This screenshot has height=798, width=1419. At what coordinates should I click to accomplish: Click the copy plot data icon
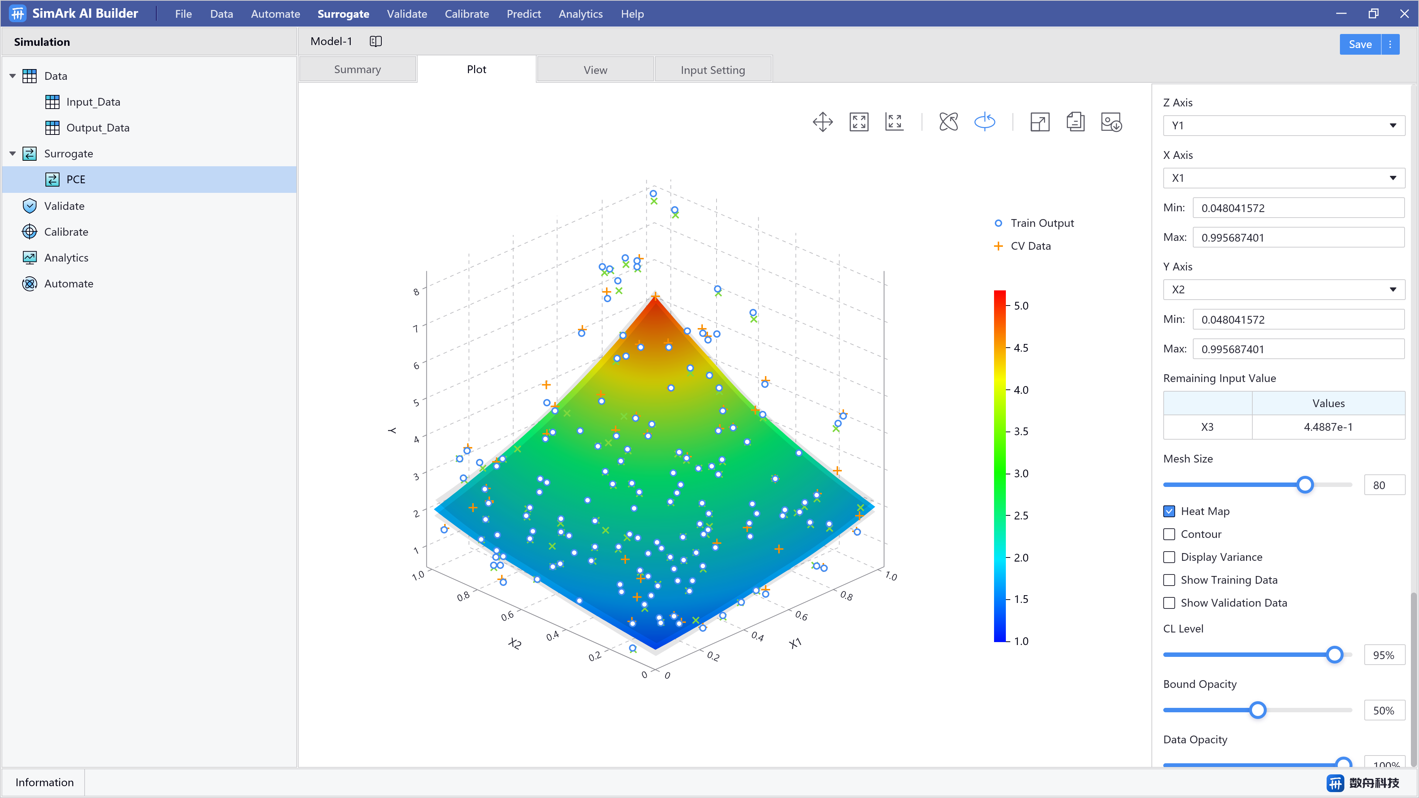click(x=1075, y=122)
